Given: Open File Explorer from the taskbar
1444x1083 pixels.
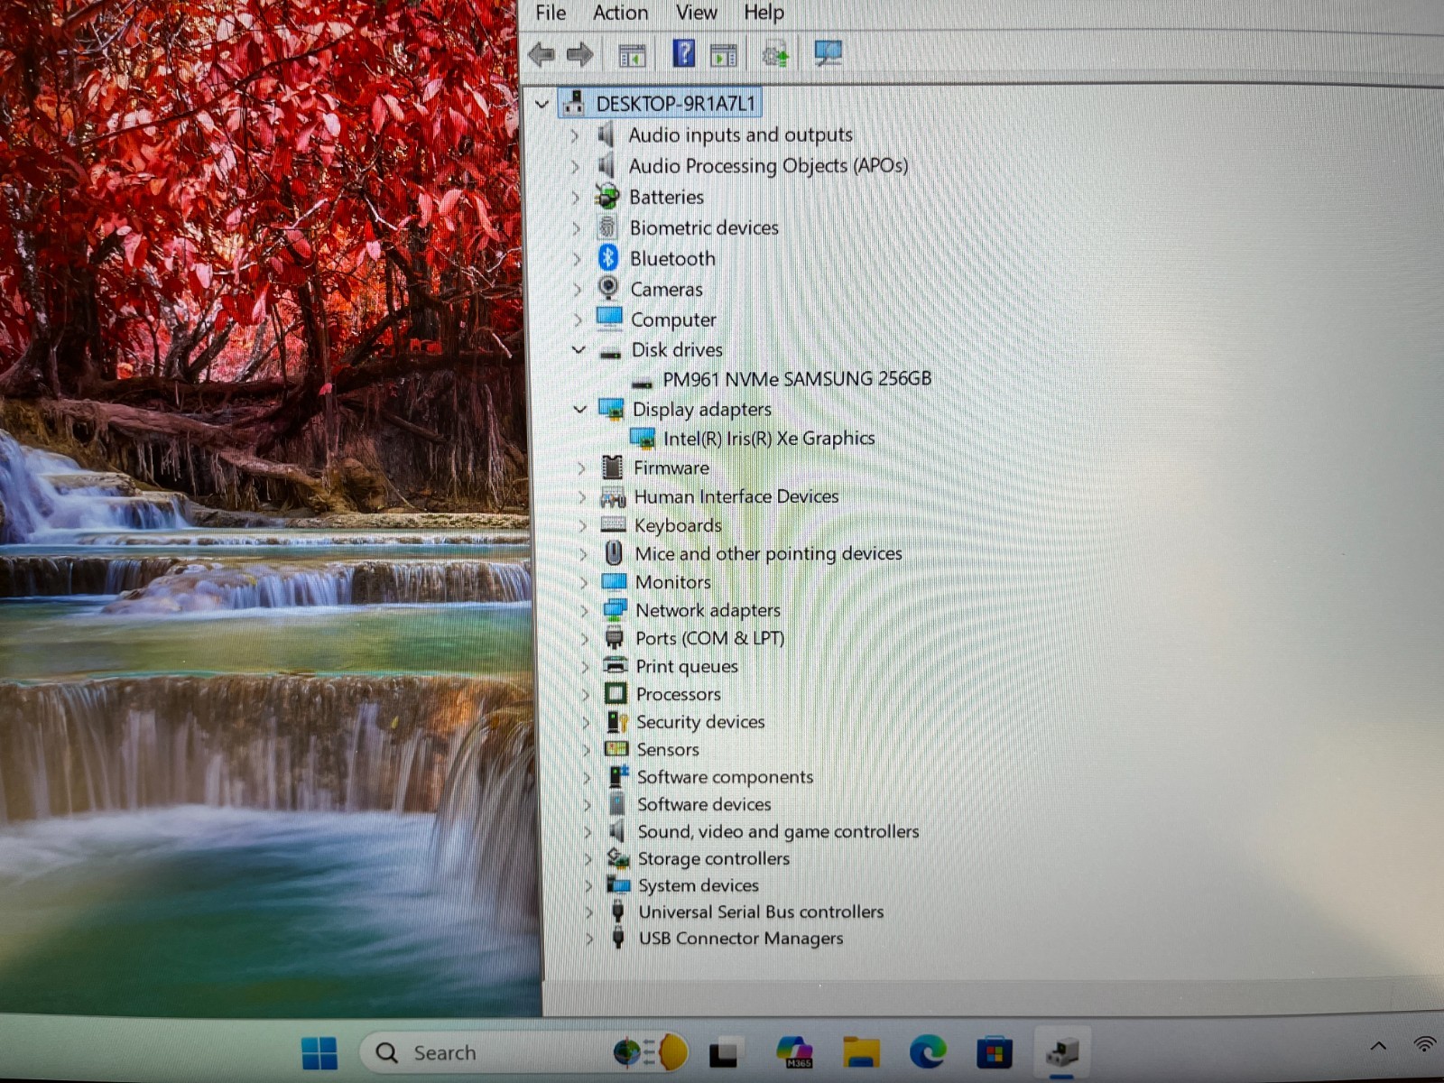Looking at the screenshot, I should [x=861, y=1052].
